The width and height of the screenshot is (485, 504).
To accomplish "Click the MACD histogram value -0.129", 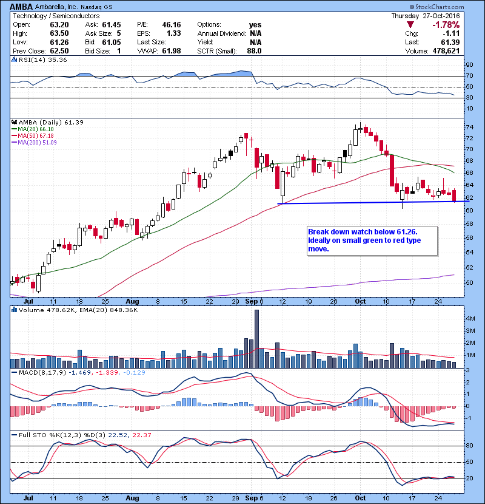I will 133,373.
